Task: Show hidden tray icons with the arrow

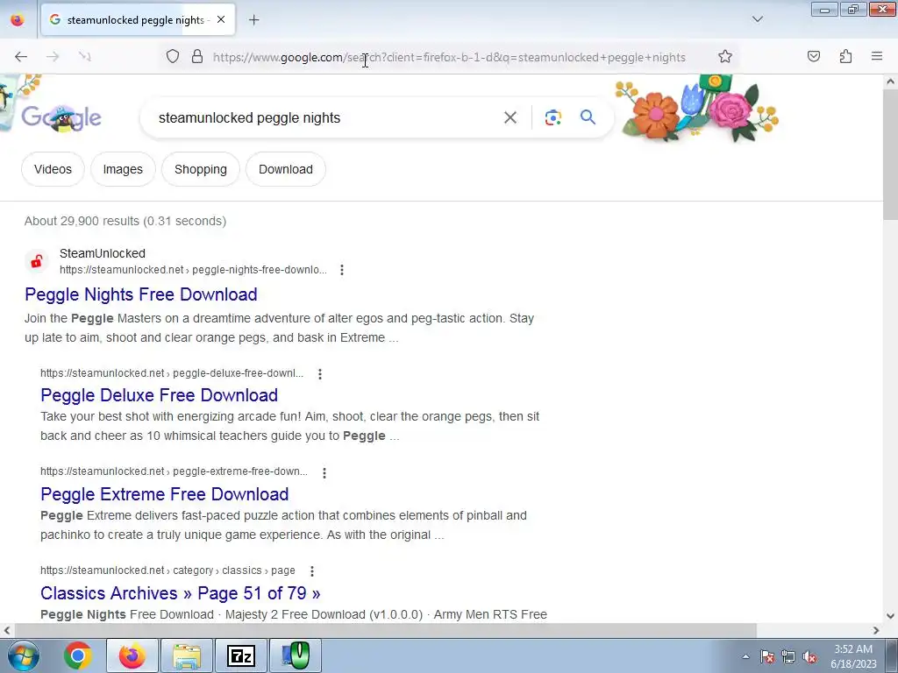Action: pos(745,656)
